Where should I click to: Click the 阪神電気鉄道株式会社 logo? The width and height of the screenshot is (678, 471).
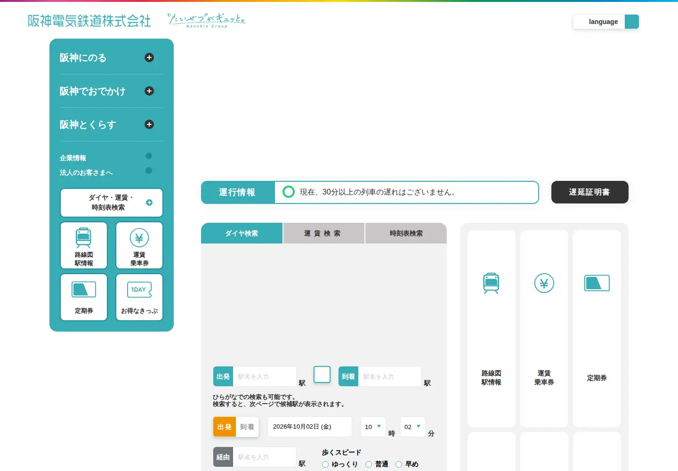tap(89, 21)
